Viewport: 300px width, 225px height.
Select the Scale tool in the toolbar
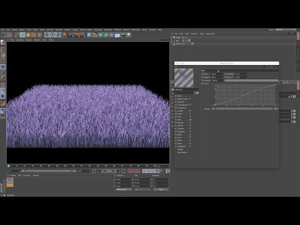[28, 35]
